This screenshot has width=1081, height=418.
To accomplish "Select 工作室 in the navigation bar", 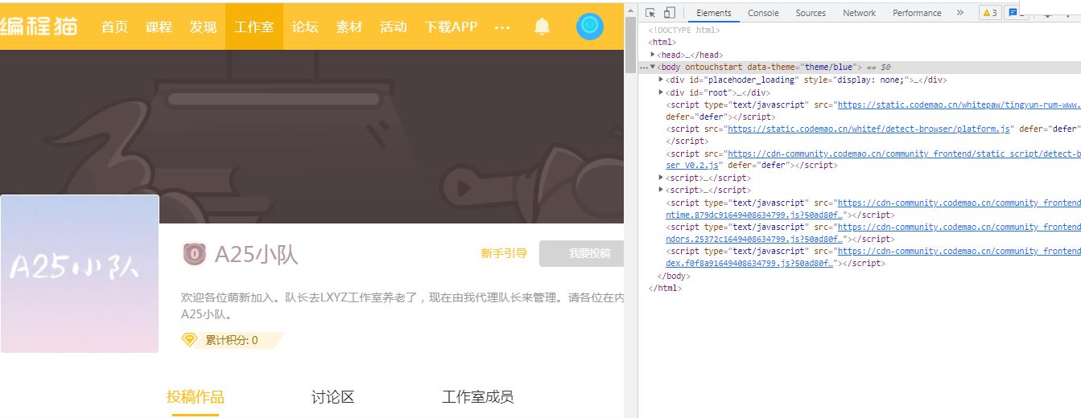I will (x=254, y=27).
